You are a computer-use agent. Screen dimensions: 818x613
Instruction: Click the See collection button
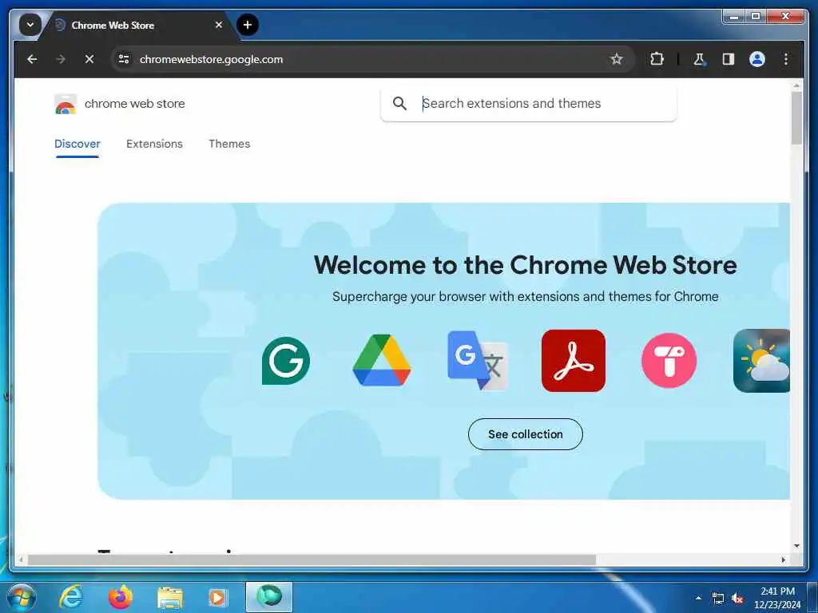[526, 434]
